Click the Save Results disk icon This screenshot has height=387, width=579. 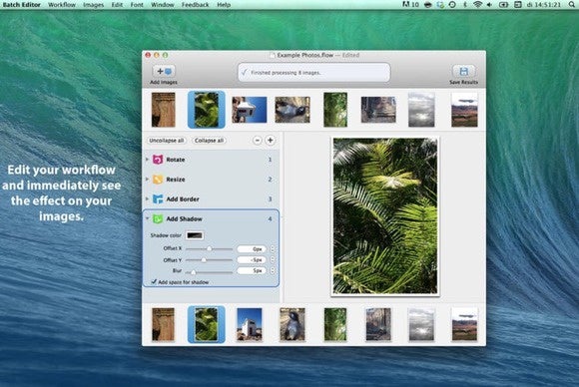click(464, 71)
